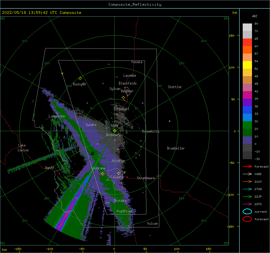Click the dark green swatch between 20 and 10 dBZ
270x253 pixels.
click(247, 132)
